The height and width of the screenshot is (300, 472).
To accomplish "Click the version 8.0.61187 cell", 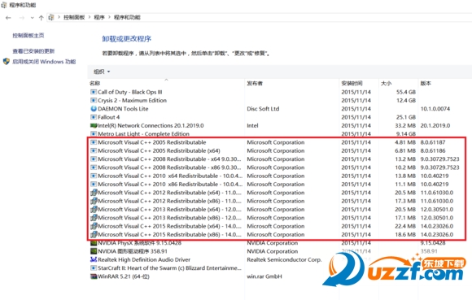I will pyautogui.click(x=433, y=142).
